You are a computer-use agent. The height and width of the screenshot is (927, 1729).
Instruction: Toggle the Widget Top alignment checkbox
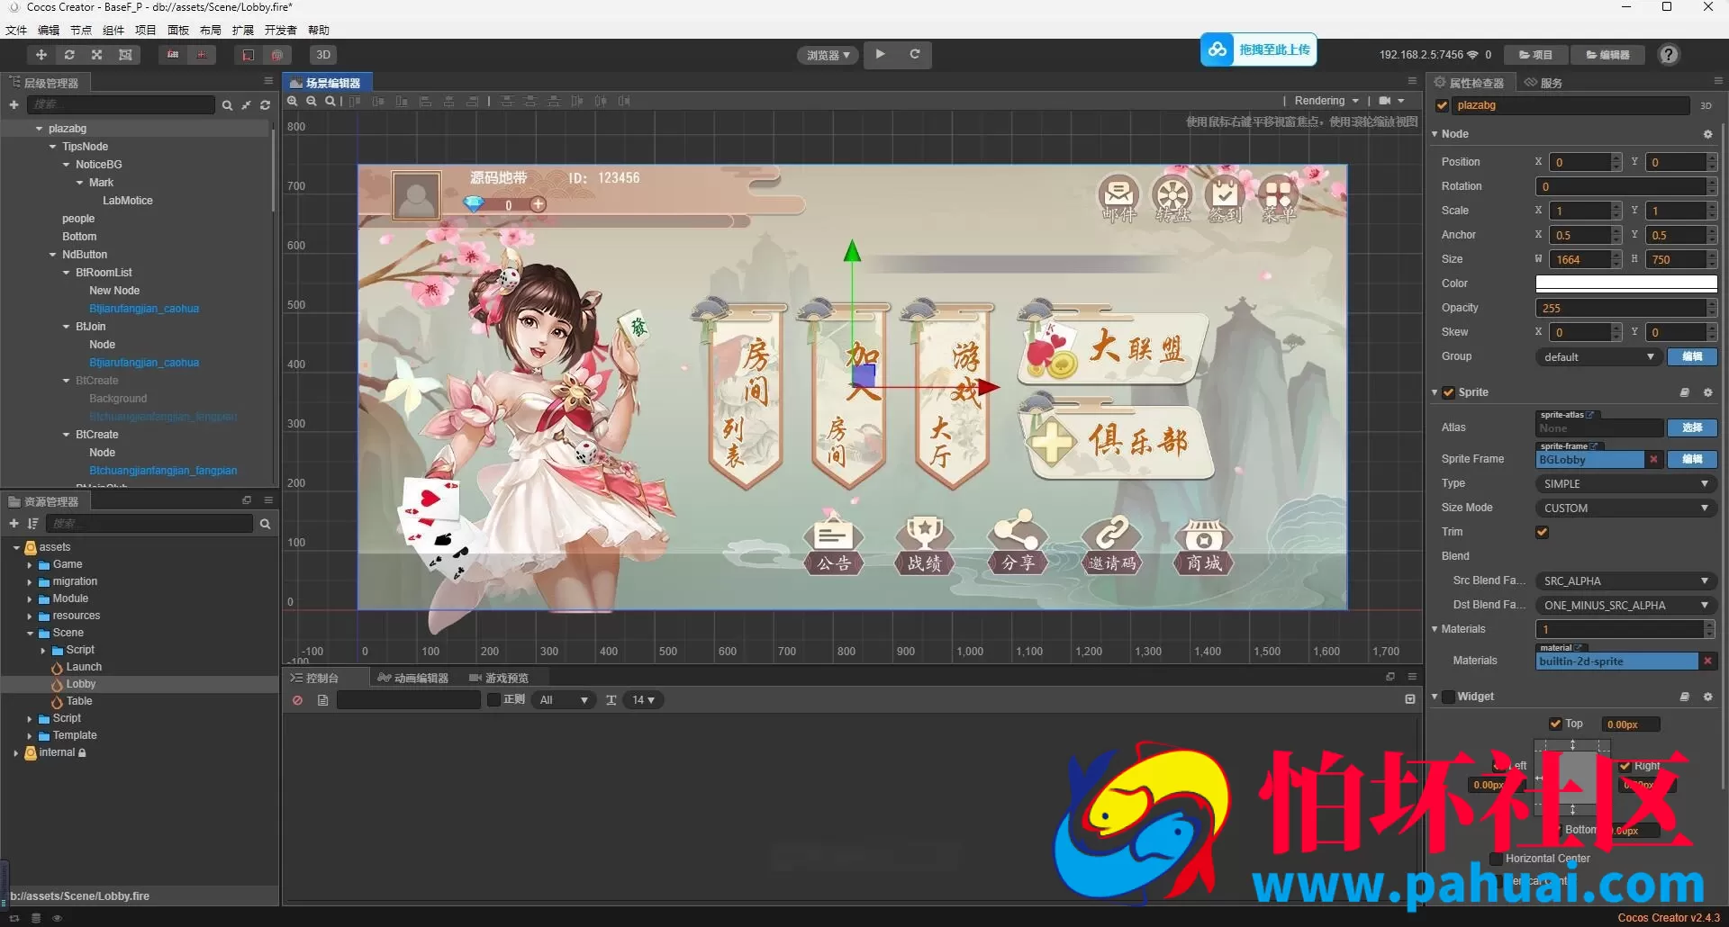click(x=1555, y=724)
